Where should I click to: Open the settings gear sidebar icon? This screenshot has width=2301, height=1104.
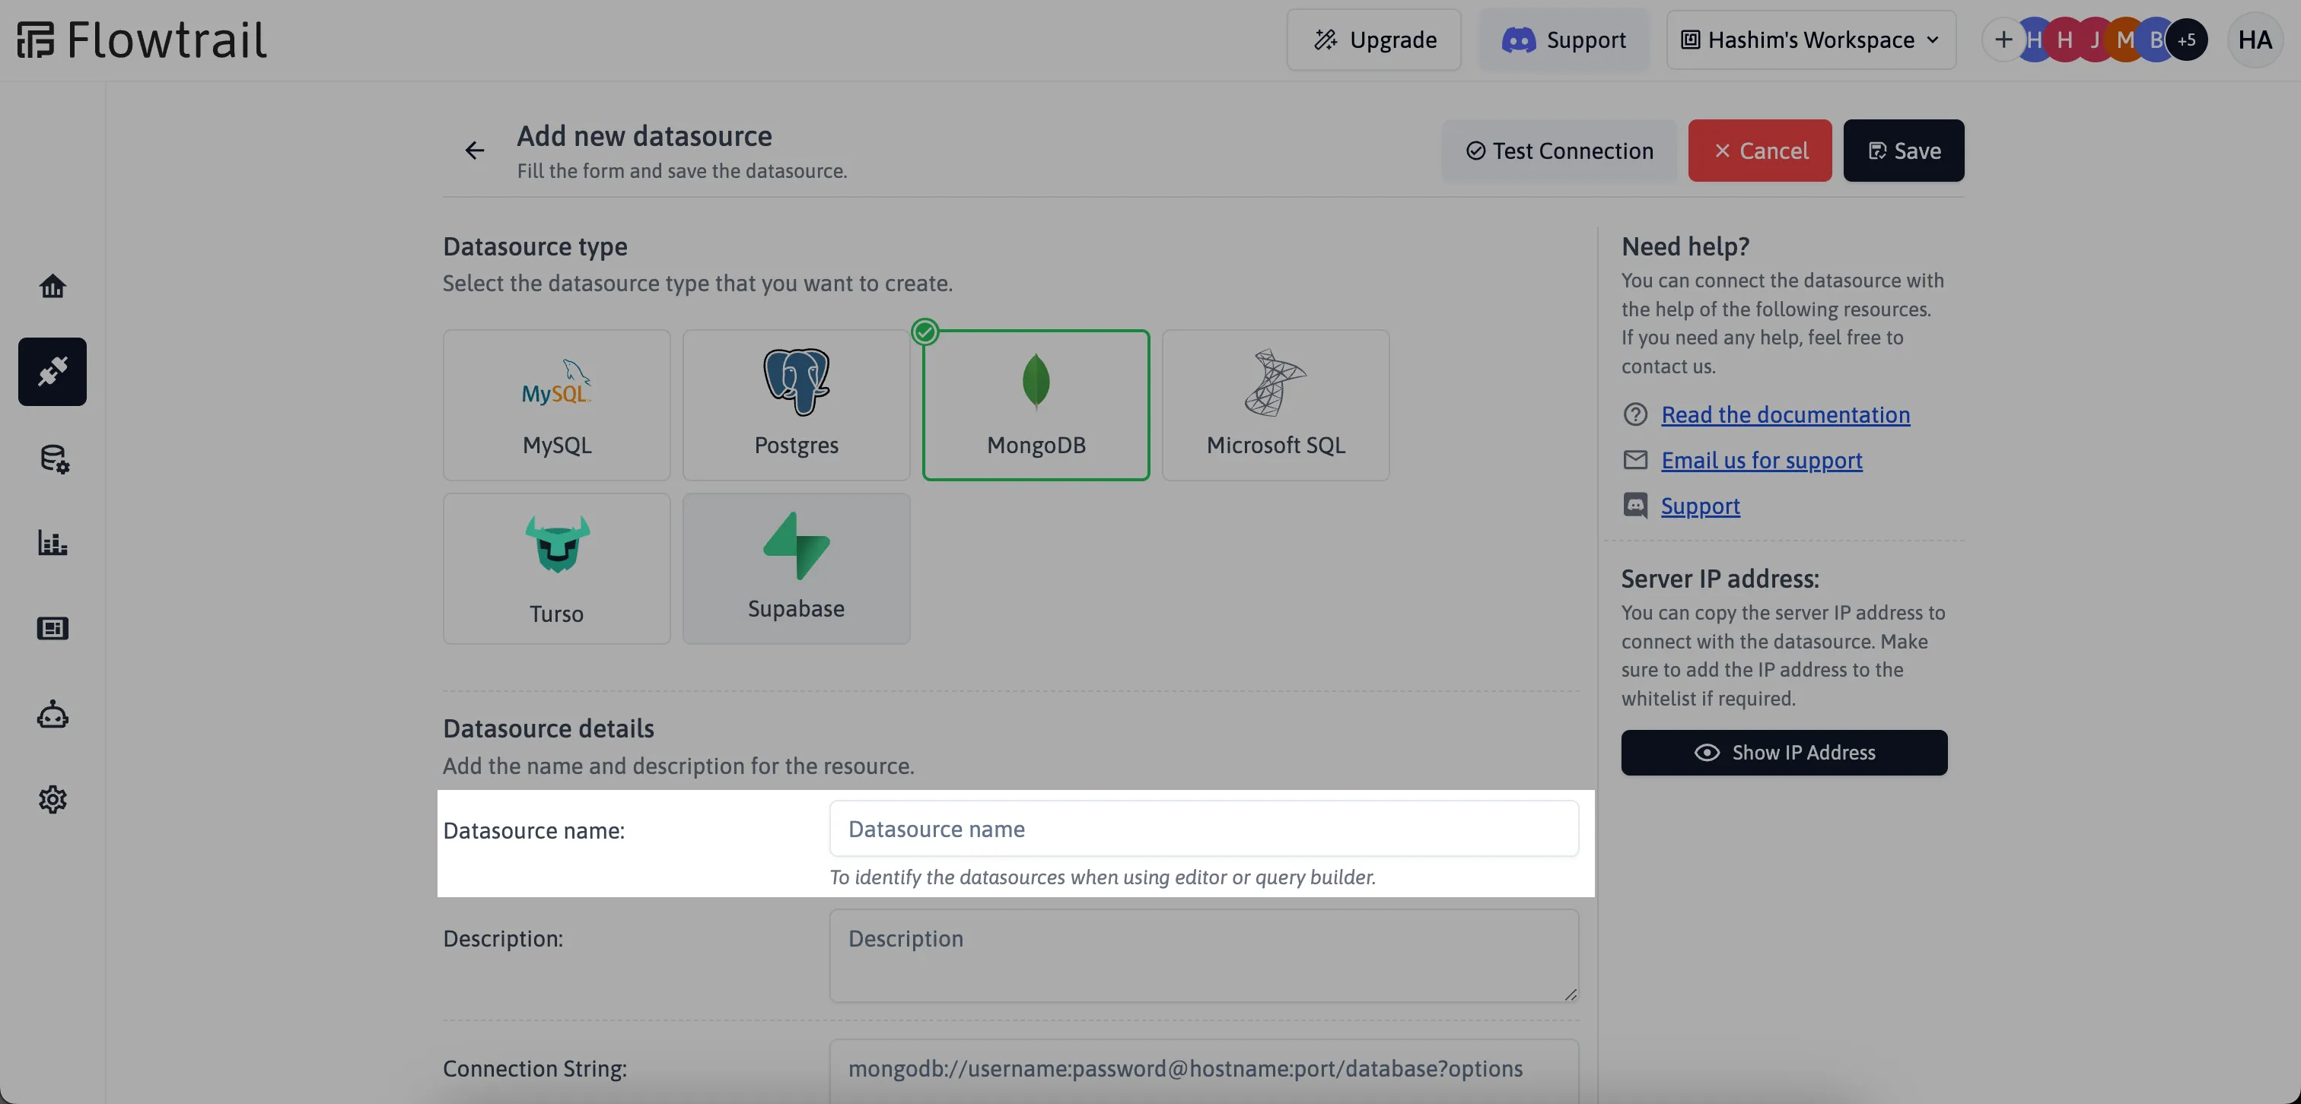[x=53, y=799]
